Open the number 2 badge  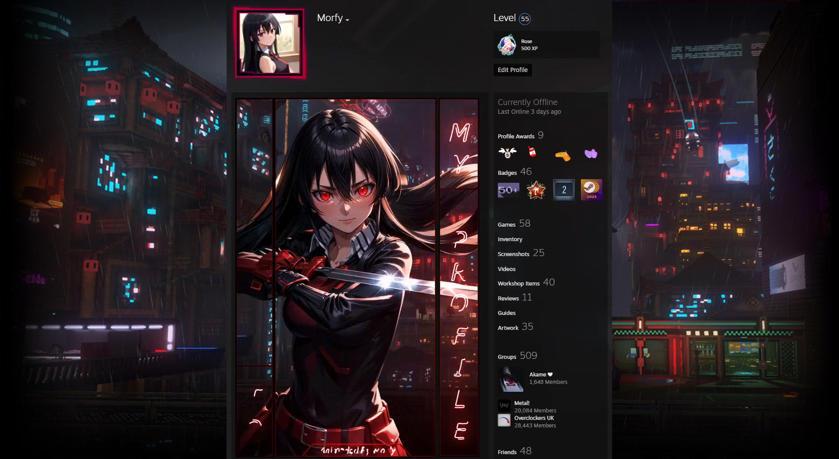point(564,190)
